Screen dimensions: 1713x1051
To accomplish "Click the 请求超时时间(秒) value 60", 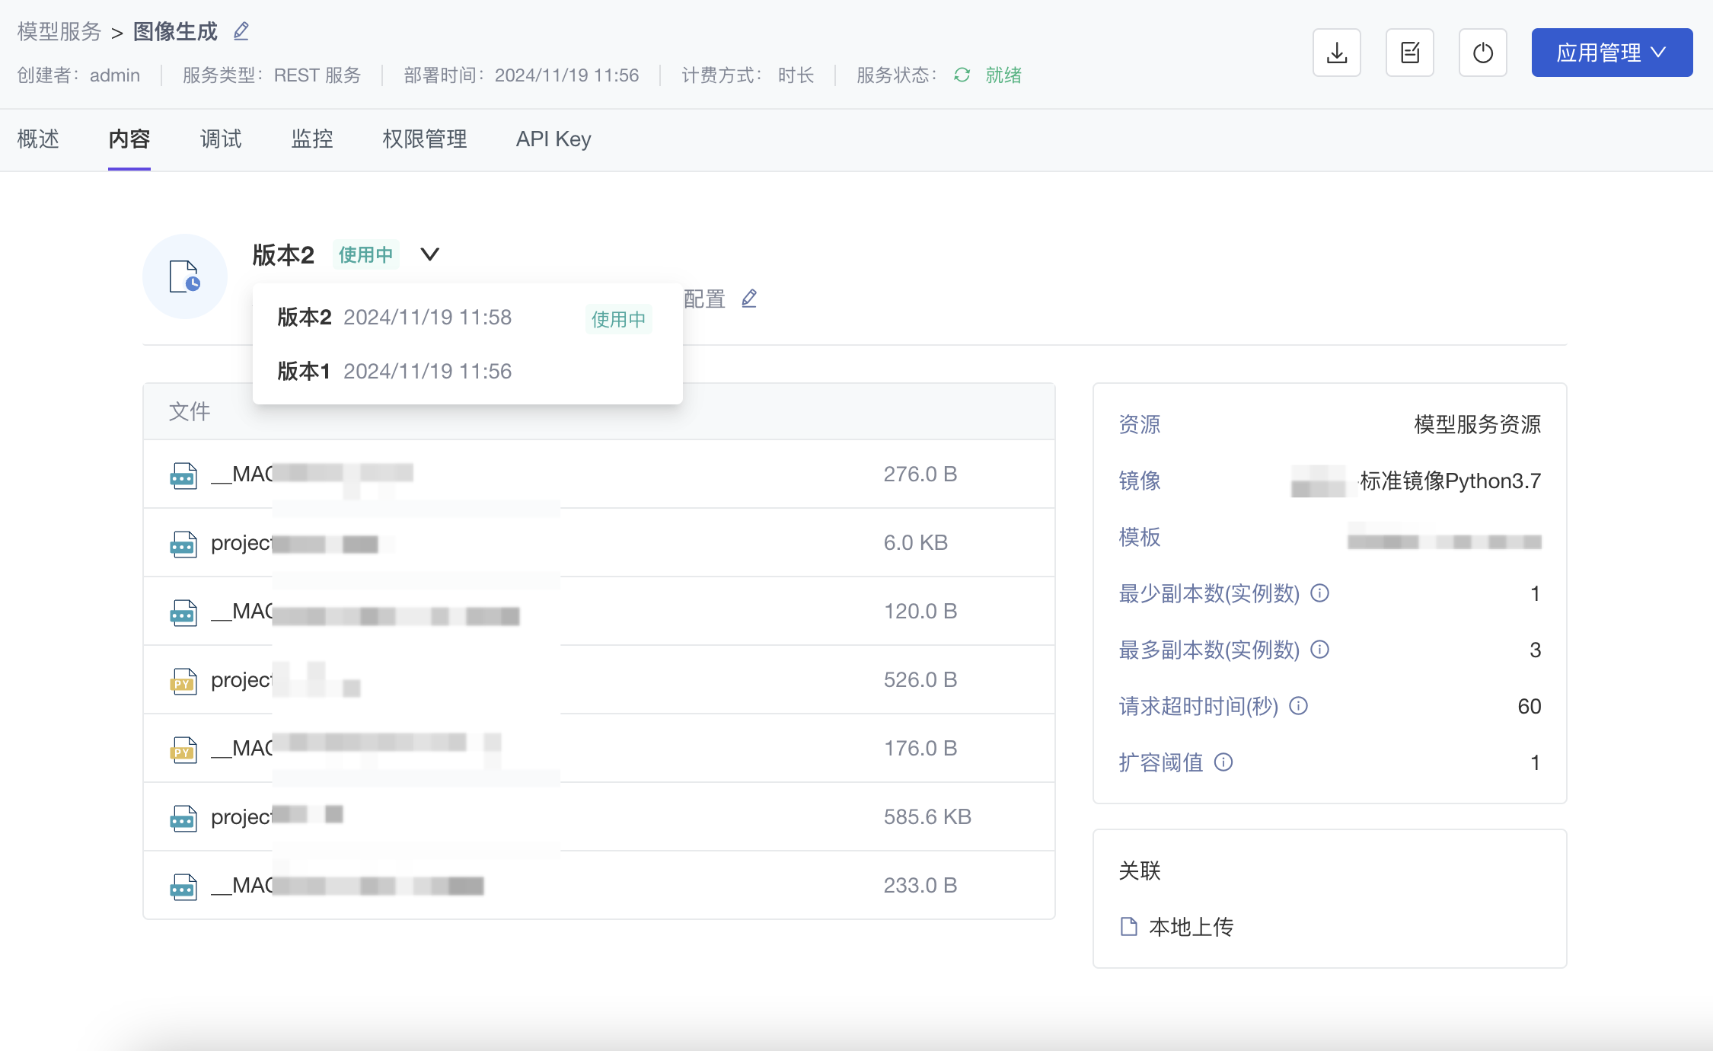I will [x=1530, y=706].
